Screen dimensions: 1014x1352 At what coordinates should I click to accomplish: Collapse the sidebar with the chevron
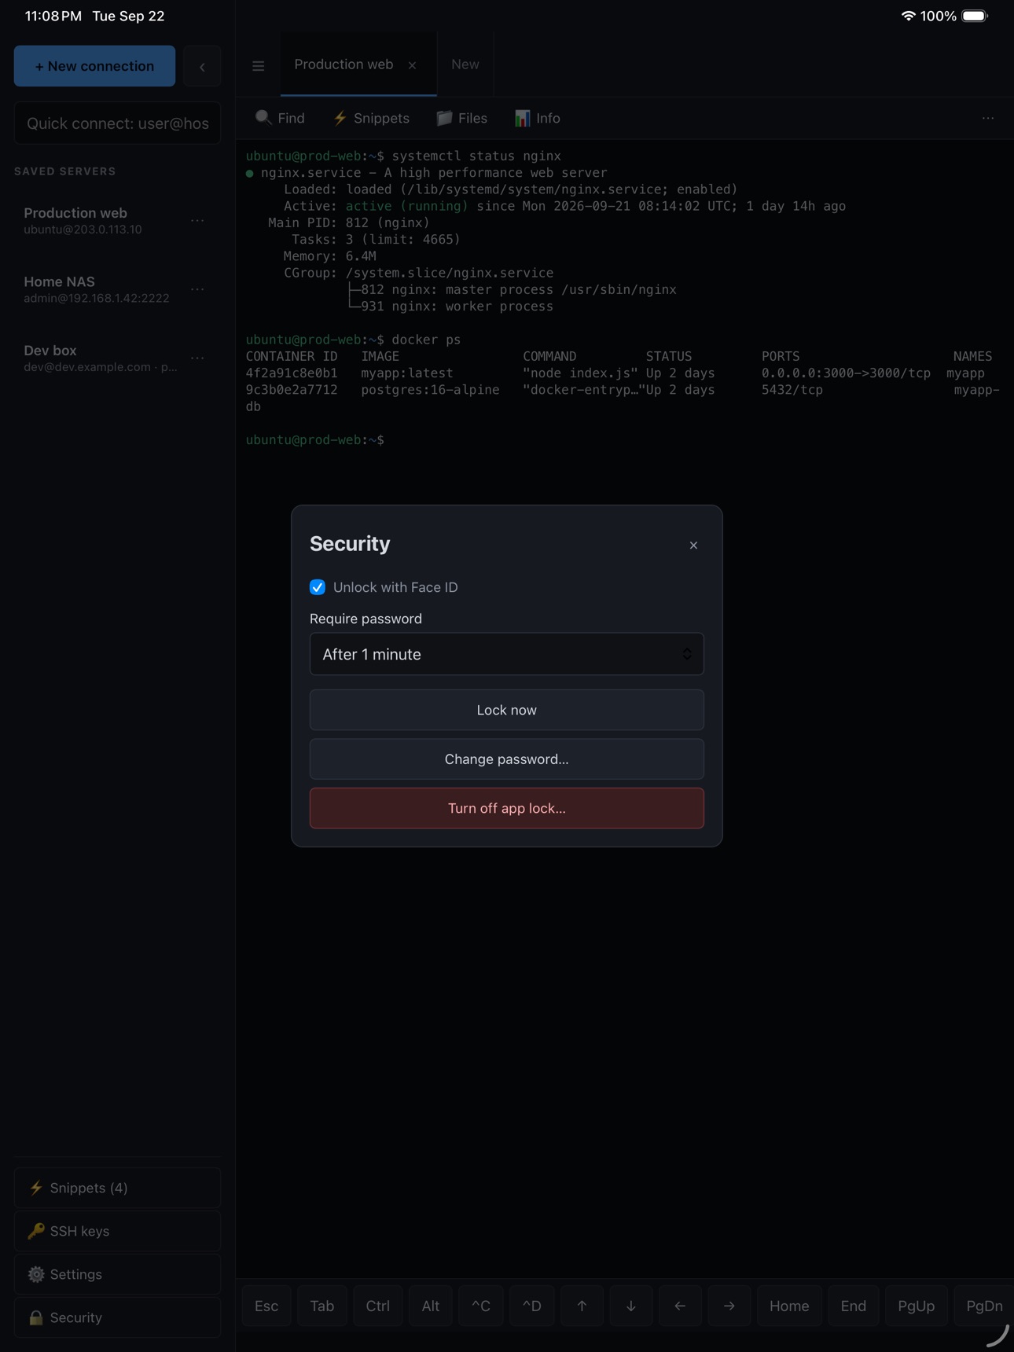pos(202,66)
